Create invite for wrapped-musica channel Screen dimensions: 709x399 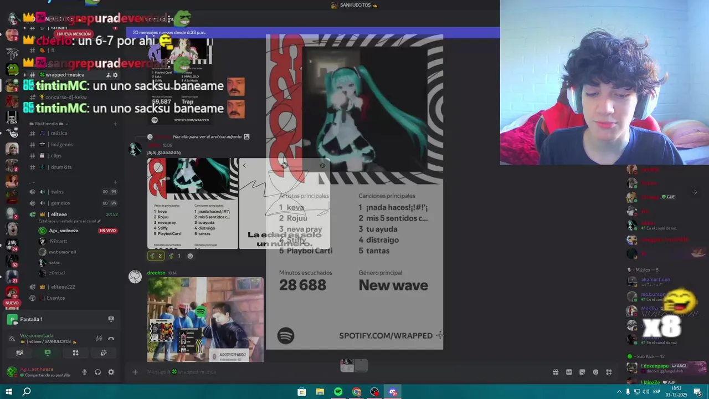109,75
